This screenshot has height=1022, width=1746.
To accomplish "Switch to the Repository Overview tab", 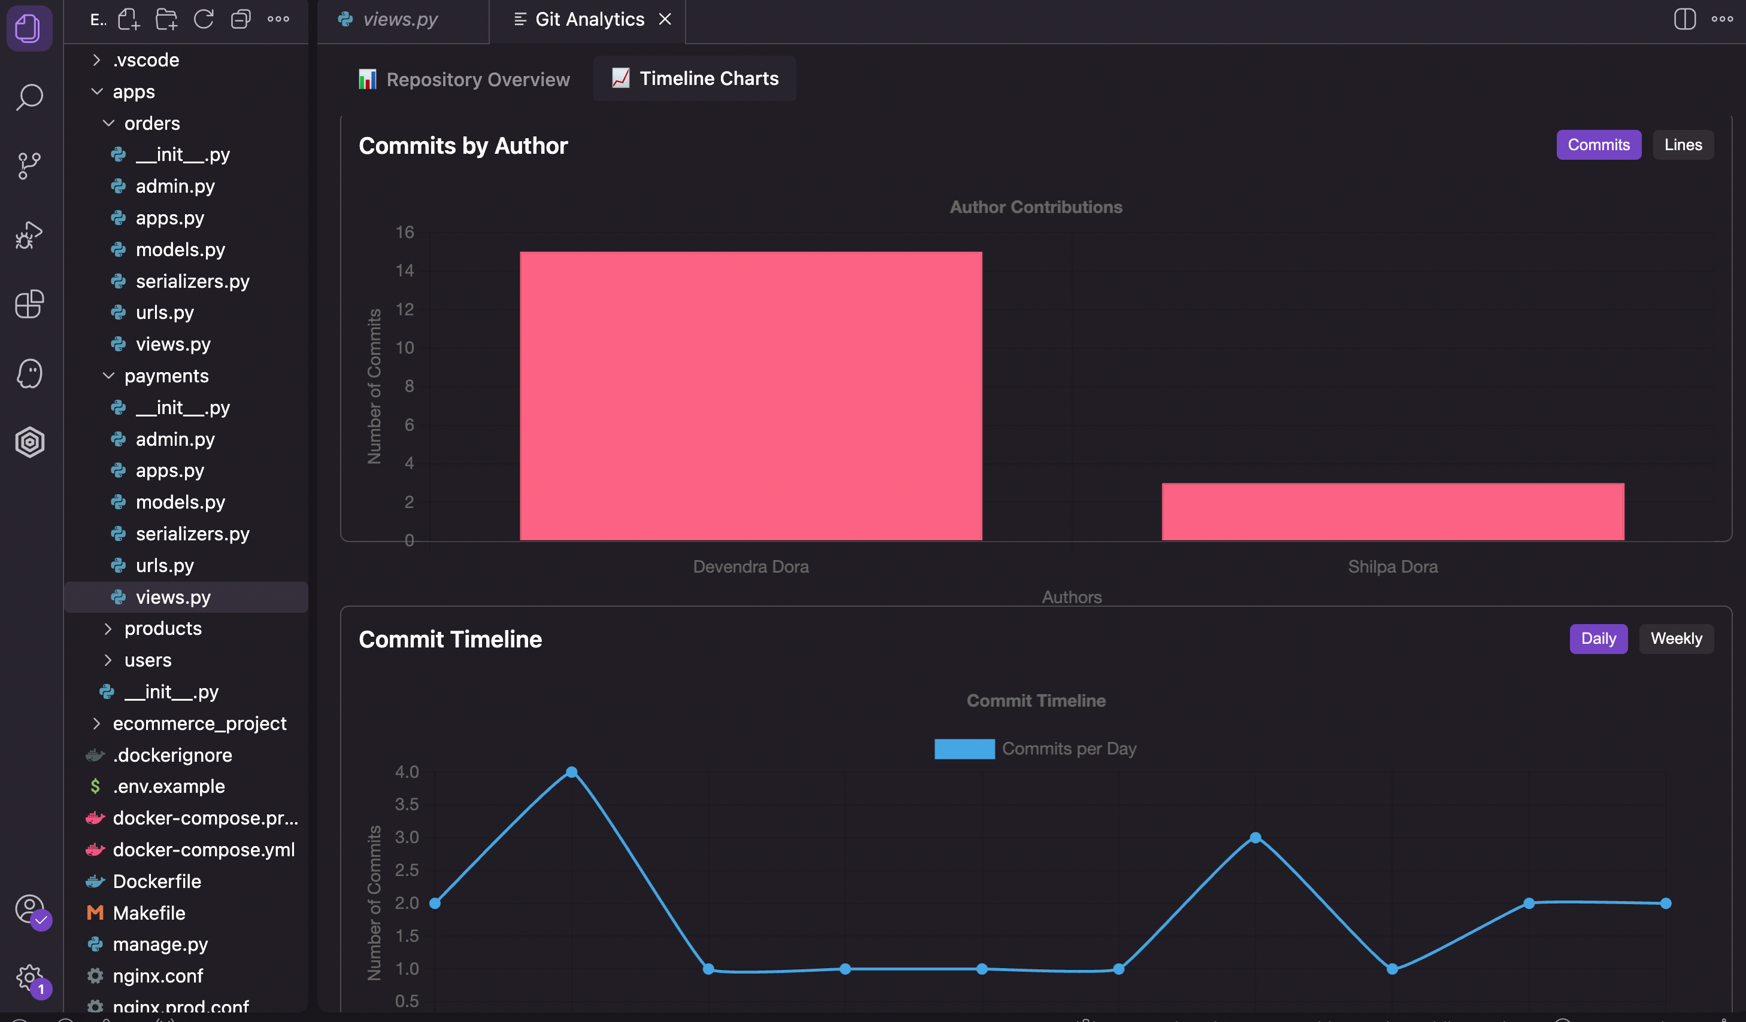I will point(464,79).
